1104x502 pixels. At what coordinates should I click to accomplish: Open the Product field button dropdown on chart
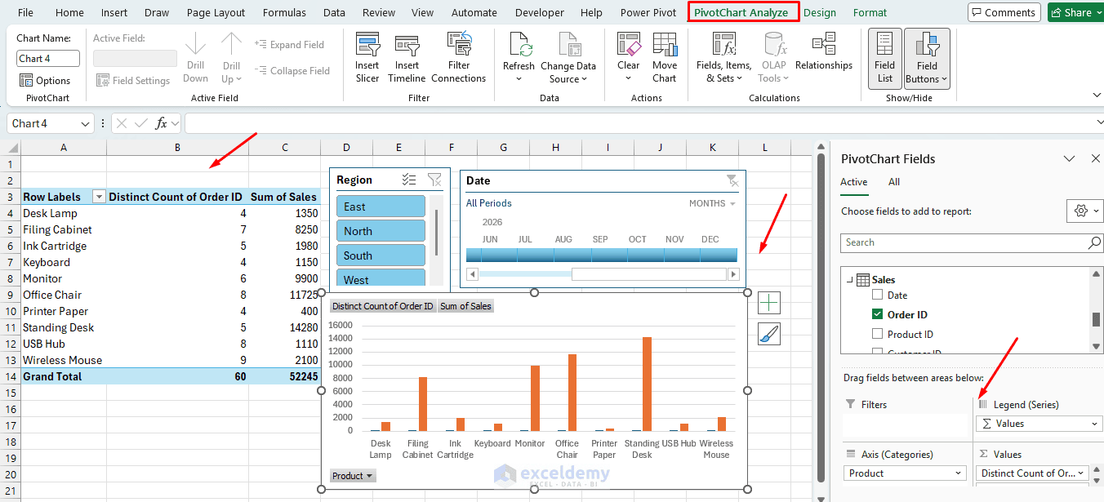click(x=353, y=476)
